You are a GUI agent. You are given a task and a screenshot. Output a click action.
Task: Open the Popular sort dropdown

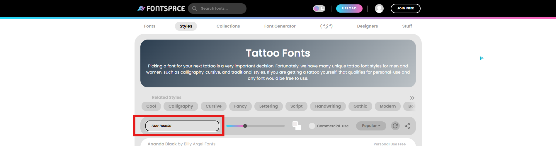[371, 126]
